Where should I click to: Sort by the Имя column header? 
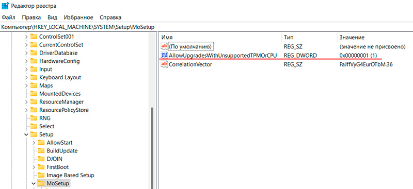coord(220,38)
